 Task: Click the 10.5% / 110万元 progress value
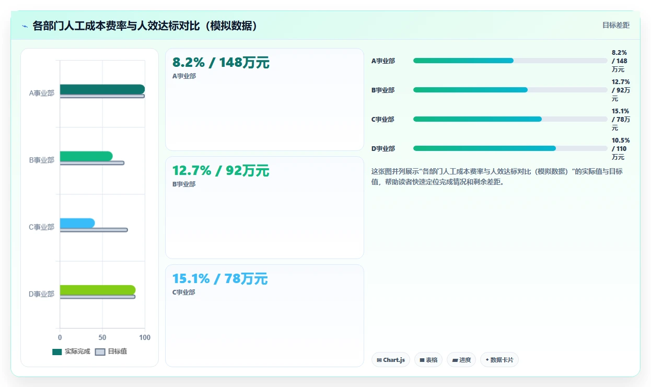click(x=621, y=148)
